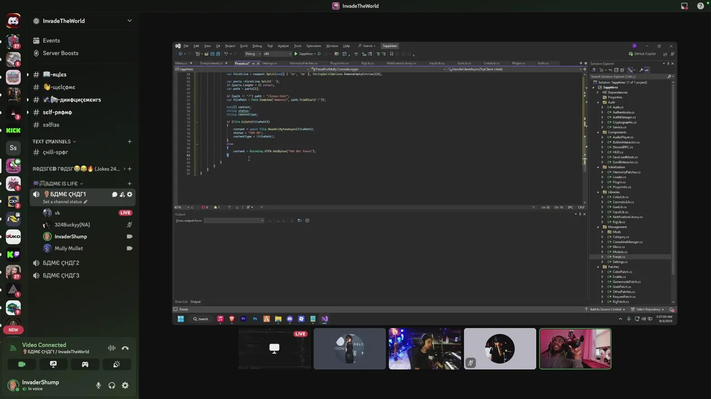Open Discord app in Windows taskbar

[289, 319]
